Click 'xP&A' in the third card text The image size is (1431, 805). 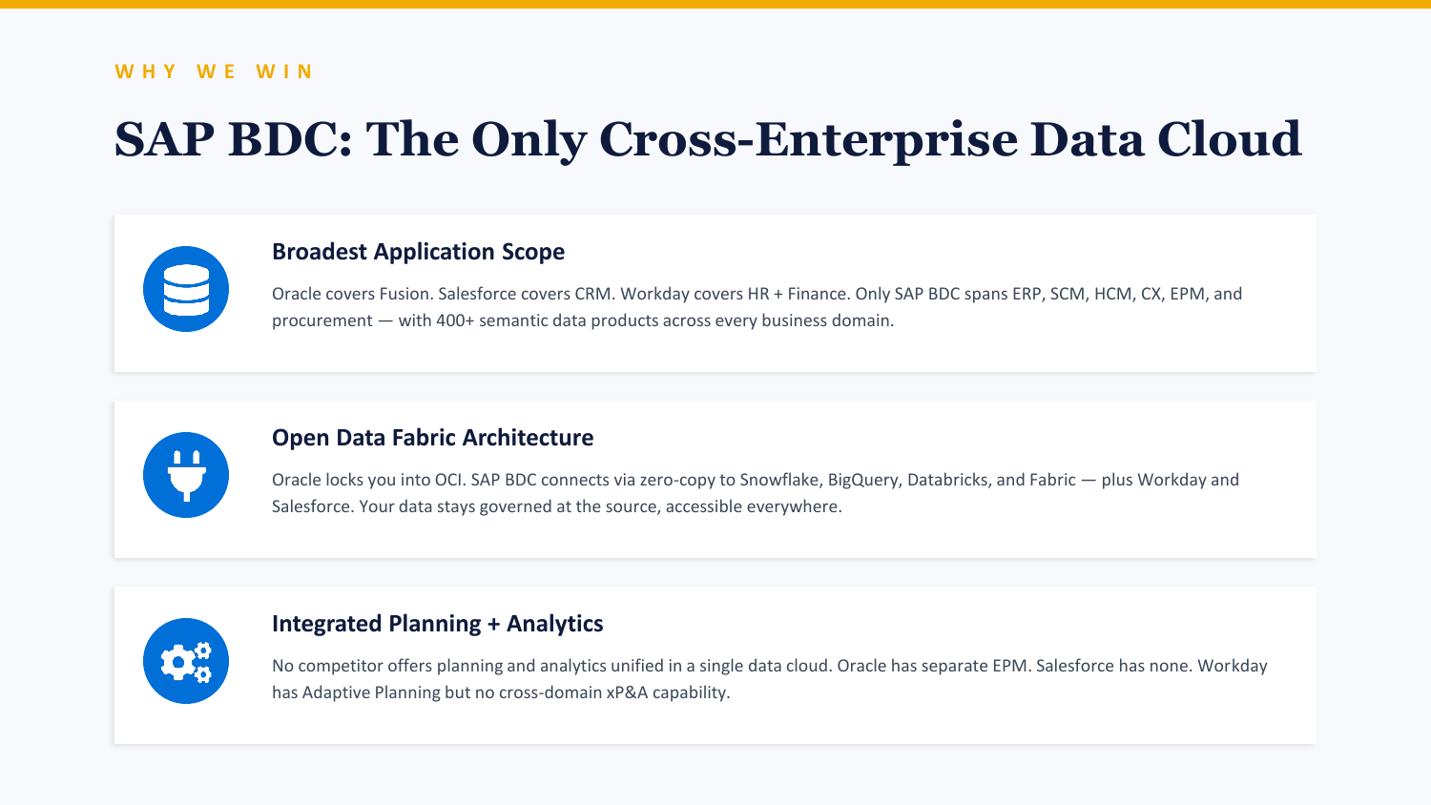(x=627, y=692)
